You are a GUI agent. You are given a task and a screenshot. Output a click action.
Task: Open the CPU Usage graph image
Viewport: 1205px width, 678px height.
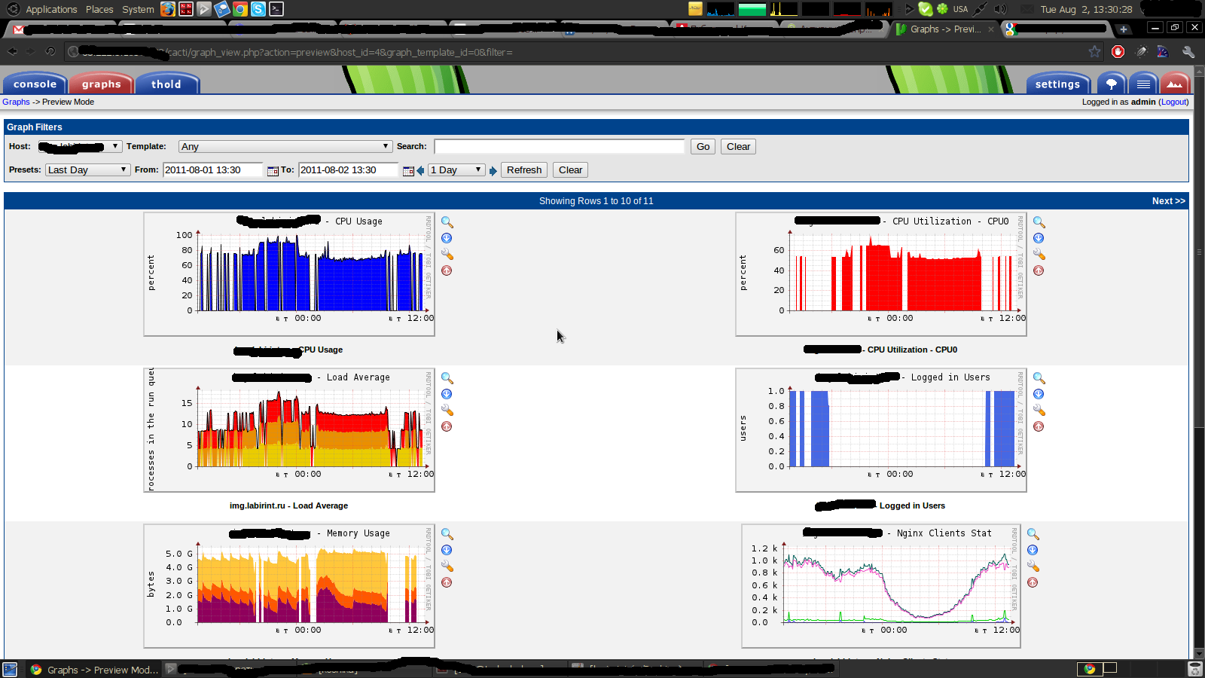coord(289,274)
